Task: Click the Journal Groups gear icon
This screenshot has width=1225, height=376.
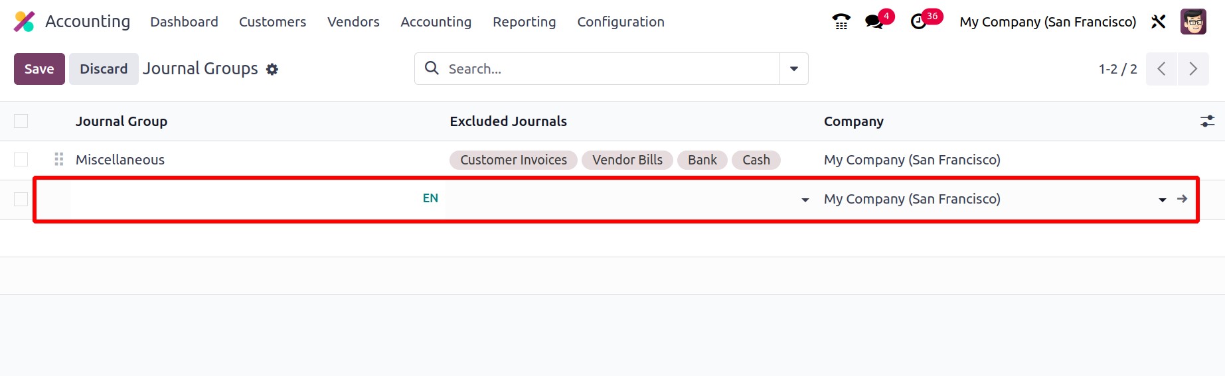Action: tap(272, 69)
